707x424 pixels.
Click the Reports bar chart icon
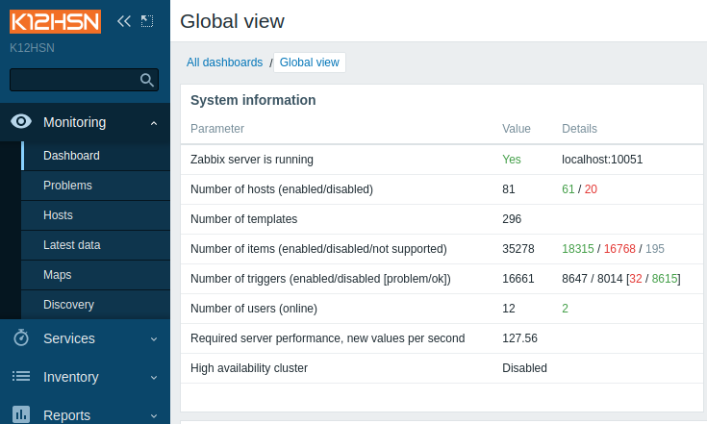(x=21, y=414)
